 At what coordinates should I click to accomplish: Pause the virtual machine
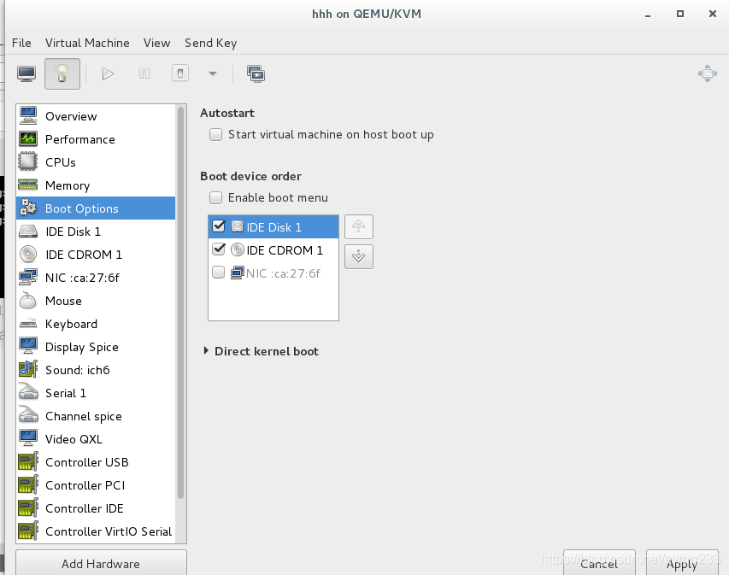pos(144,74)
